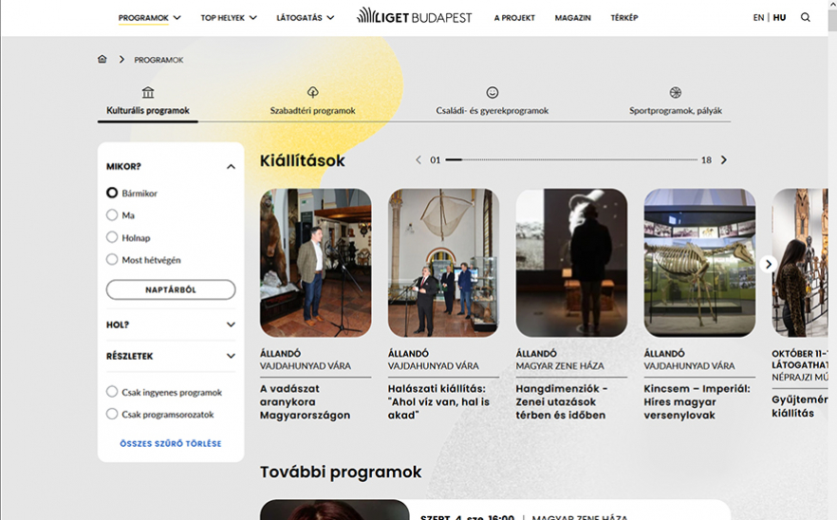This screenshot has height=520, width=837.
Task: Click the tree icon above Szabadtéri programok
Action: click(x=313, y=92)
